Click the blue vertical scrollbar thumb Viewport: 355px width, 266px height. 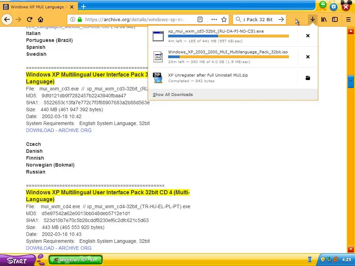point(351,81)
